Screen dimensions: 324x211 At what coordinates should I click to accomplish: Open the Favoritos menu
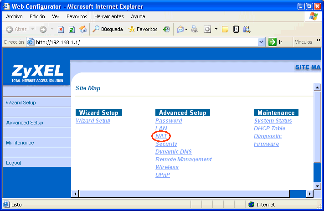coord(77,16)
